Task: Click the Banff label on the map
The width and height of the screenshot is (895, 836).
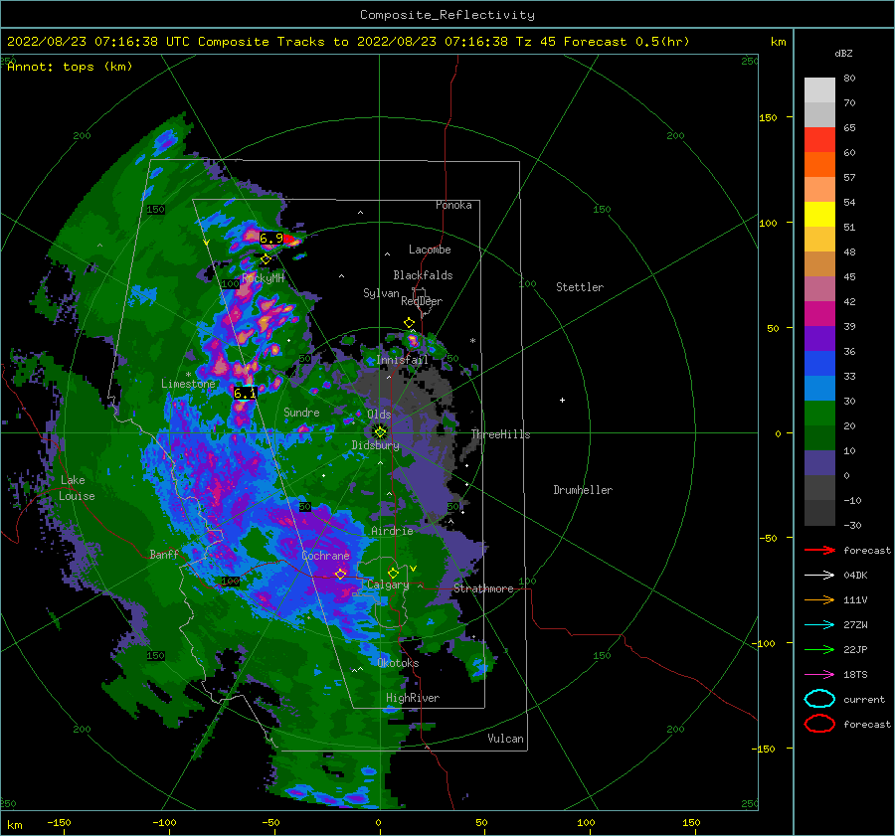Action: coord(164,554)
